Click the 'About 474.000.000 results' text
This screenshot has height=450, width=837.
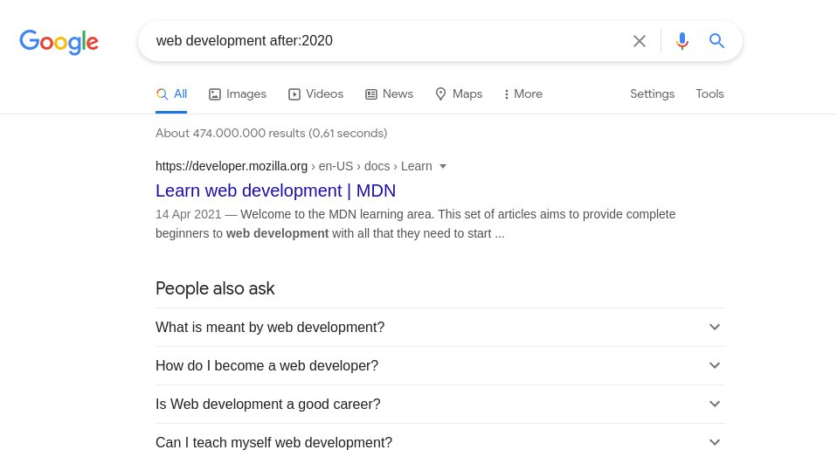coord(271,133)
